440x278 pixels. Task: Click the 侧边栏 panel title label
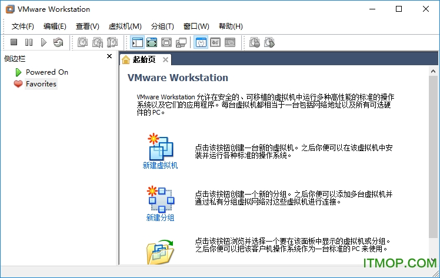click(15, 59)
